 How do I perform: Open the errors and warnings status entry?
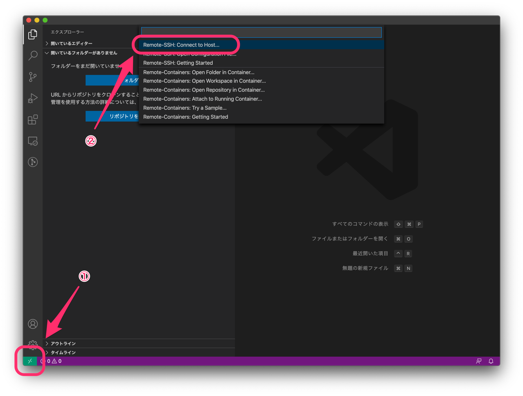(51, 361)
